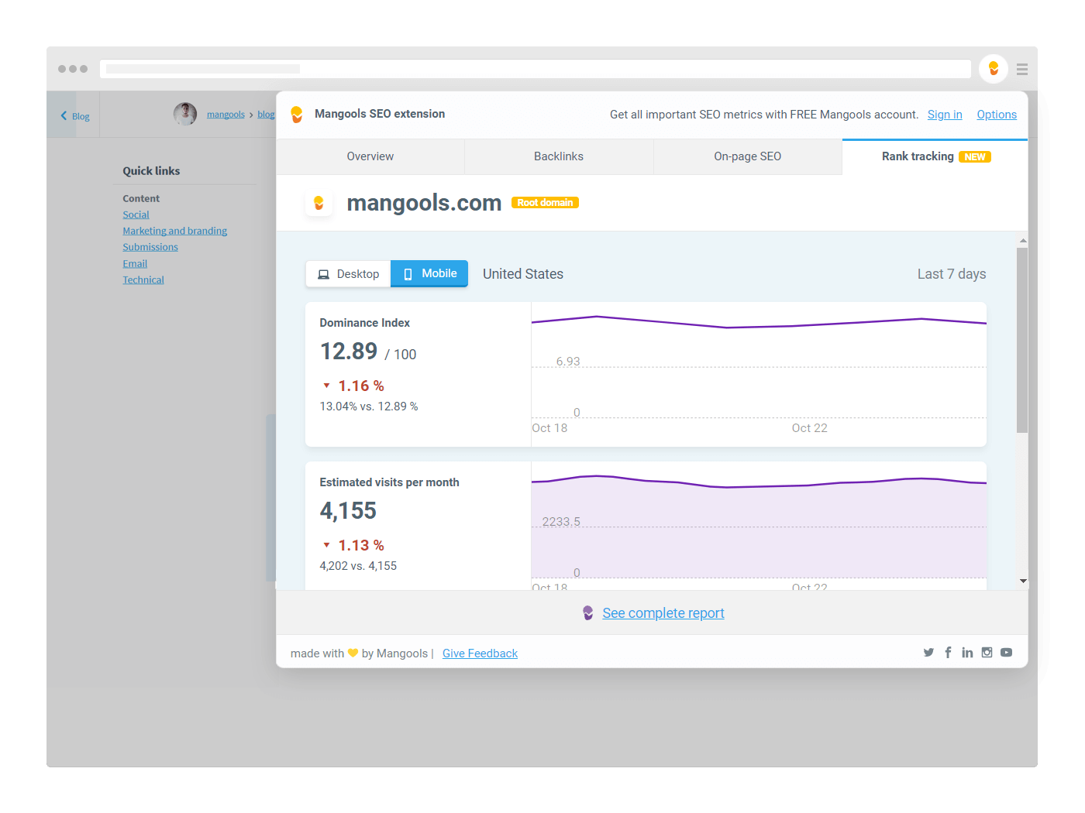
Task: Open the Submissions quick link
Action: [150, 247]
